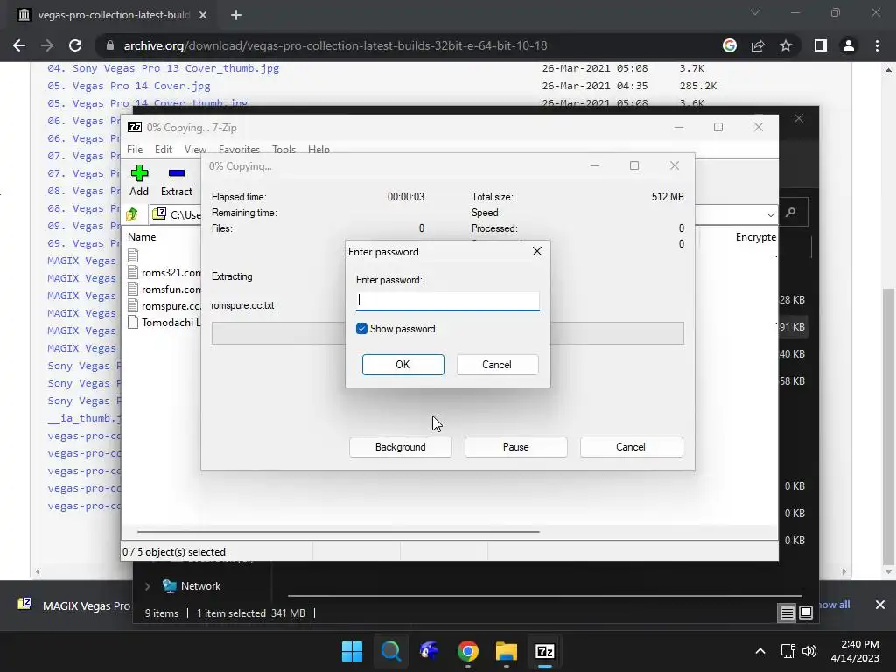Expand the 7-Zip path dropdown arrow
This screenshot has width=896, height=672.
(x=770, y=215)
